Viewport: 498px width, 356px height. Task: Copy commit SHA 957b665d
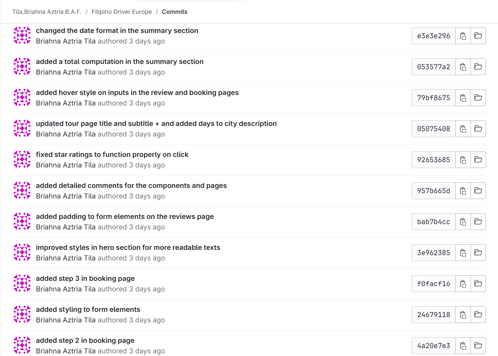click(x=463, y=191)
